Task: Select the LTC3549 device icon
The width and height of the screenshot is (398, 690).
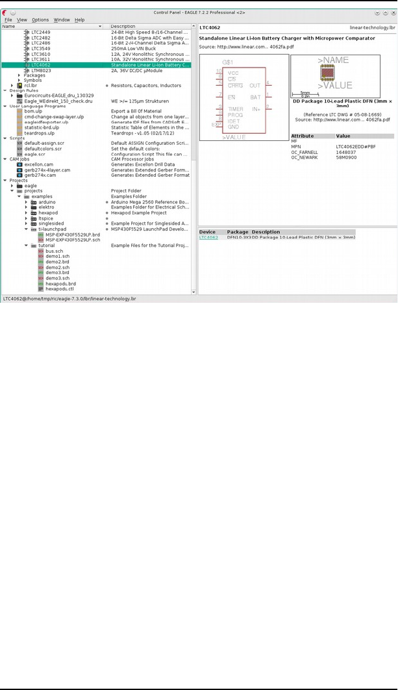Action: click(27, 49)
